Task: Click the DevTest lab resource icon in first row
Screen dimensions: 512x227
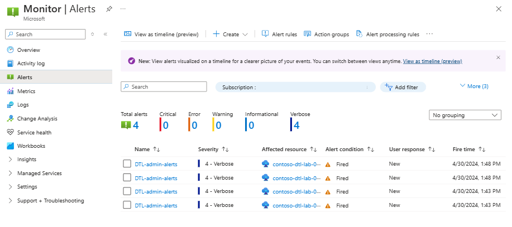Action: pyautogui.click(x=265, y=164)
